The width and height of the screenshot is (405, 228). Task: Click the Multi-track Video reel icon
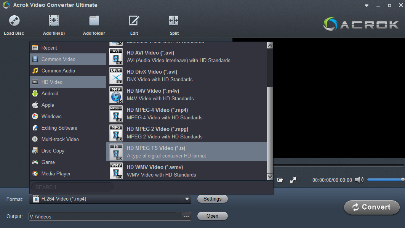[35, 139]
